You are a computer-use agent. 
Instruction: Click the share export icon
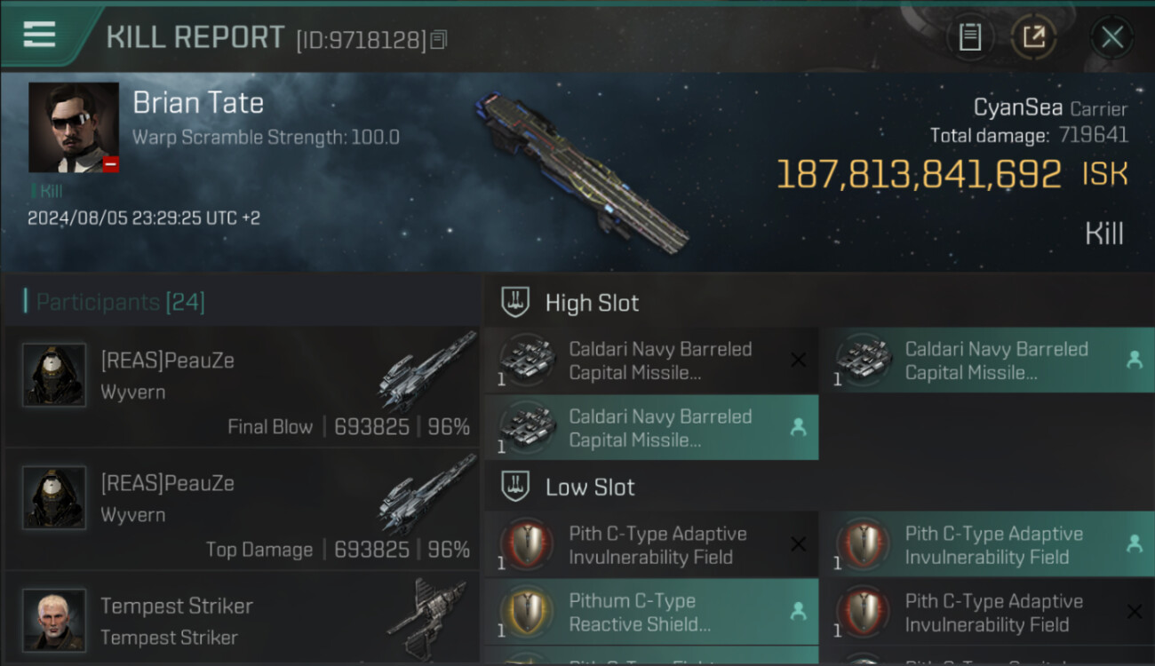(1033, 37)
